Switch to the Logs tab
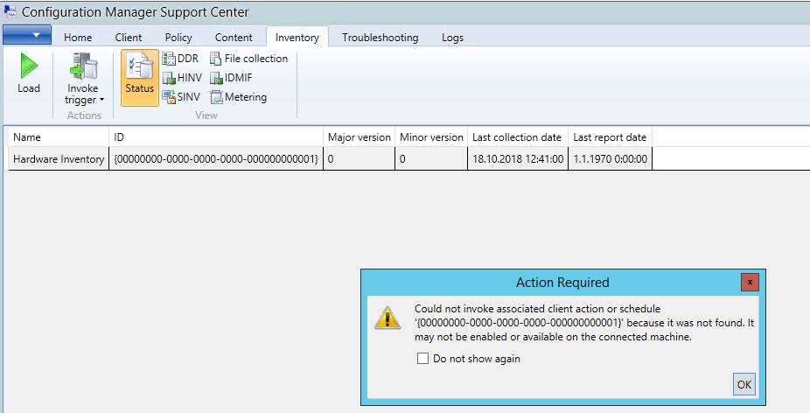This screenshot has width=810, height=413. (452, 38)
